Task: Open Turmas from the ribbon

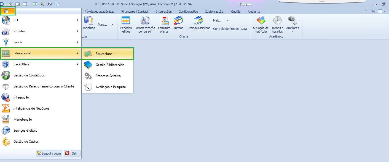Action: (x=178, y=23)
